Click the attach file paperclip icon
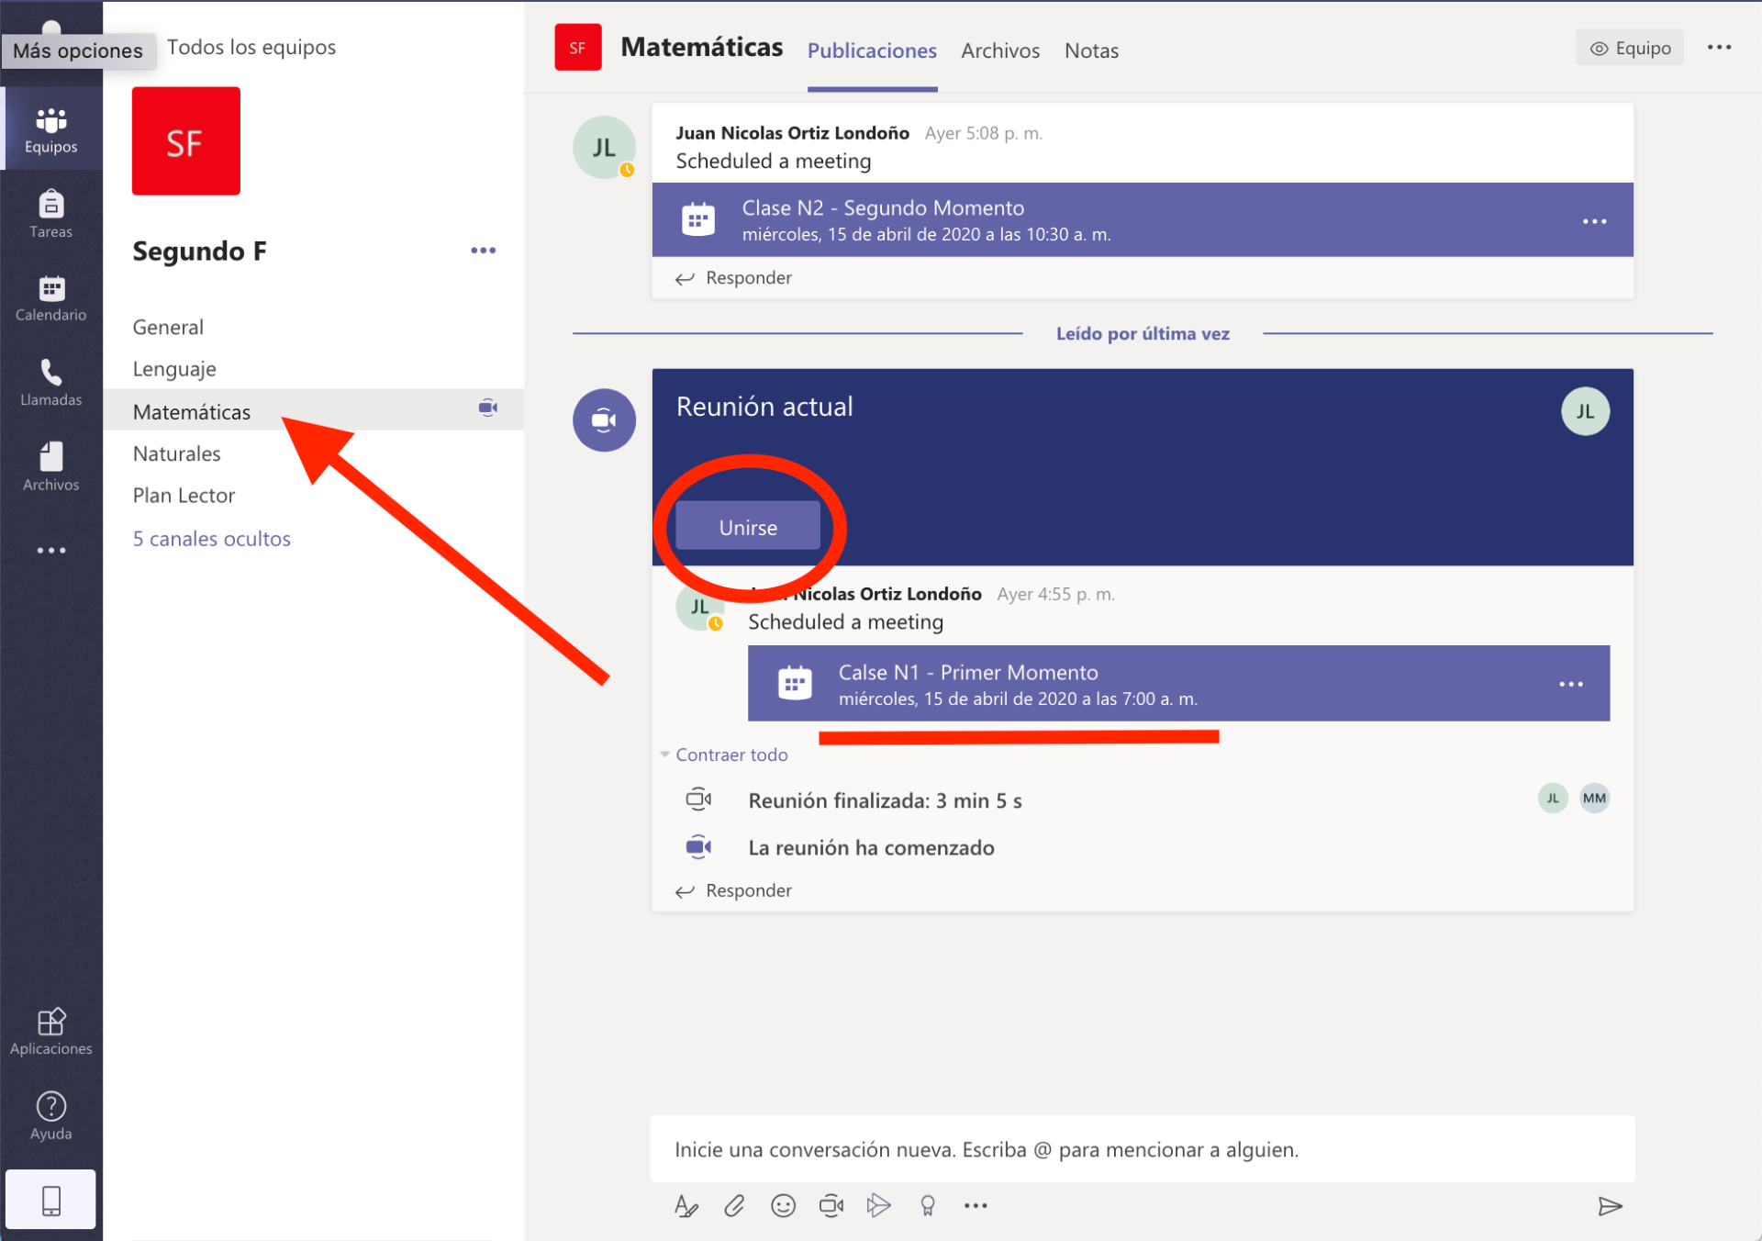This screenshot has width=1762, height=1241. (734, 1206)
